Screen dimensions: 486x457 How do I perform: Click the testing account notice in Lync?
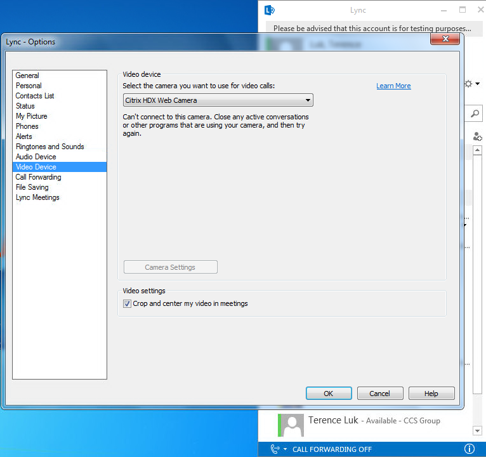(x=372, y=29)
